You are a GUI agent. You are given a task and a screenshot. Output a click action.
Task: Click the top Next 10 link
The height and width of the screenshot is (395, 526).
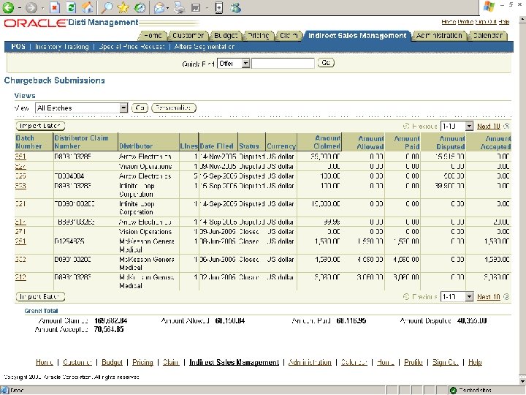point(489,127)
